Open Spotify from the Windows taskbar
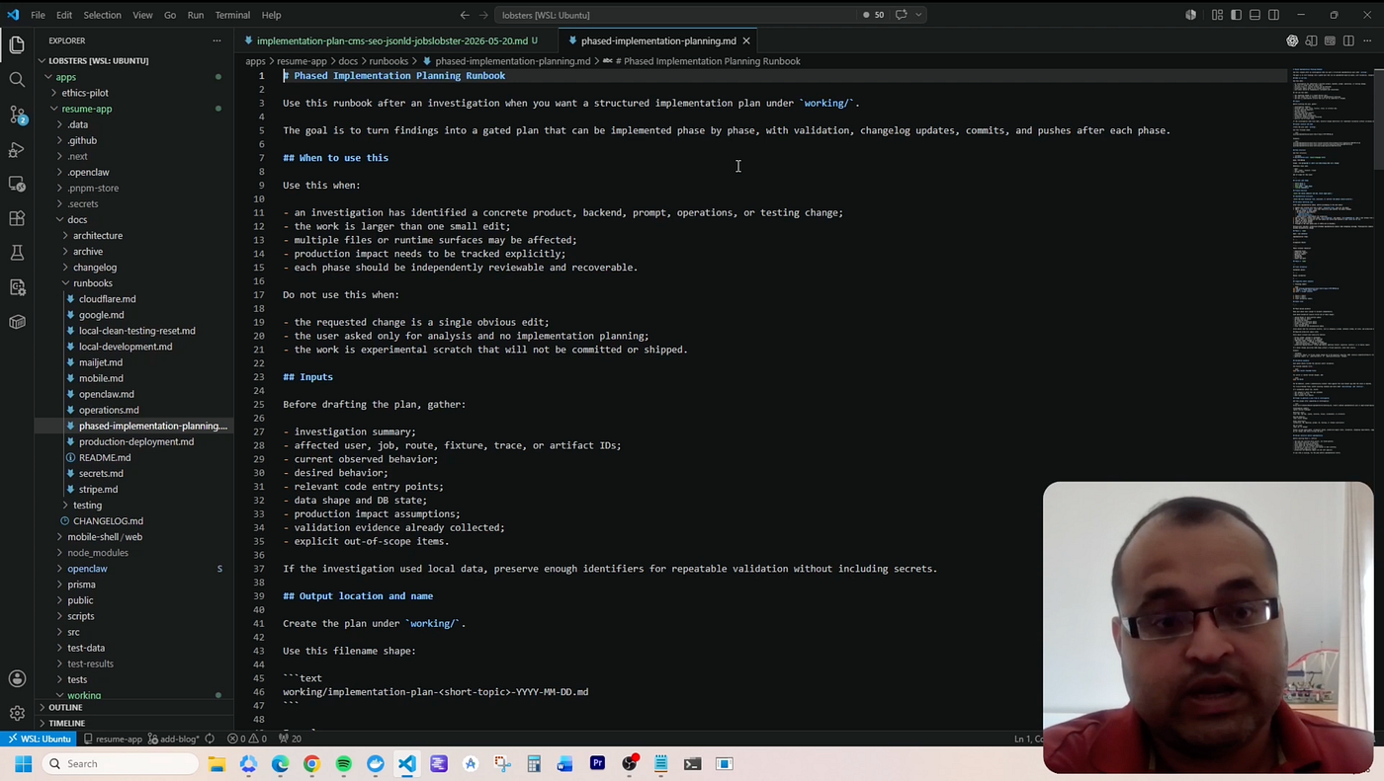The width and height of the screenshot is (1384, 781). tap(343, 763)
